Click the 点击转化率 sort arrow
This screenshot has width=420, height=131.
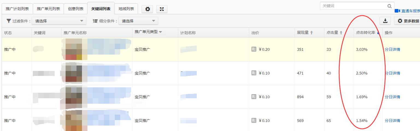point(378,33)
